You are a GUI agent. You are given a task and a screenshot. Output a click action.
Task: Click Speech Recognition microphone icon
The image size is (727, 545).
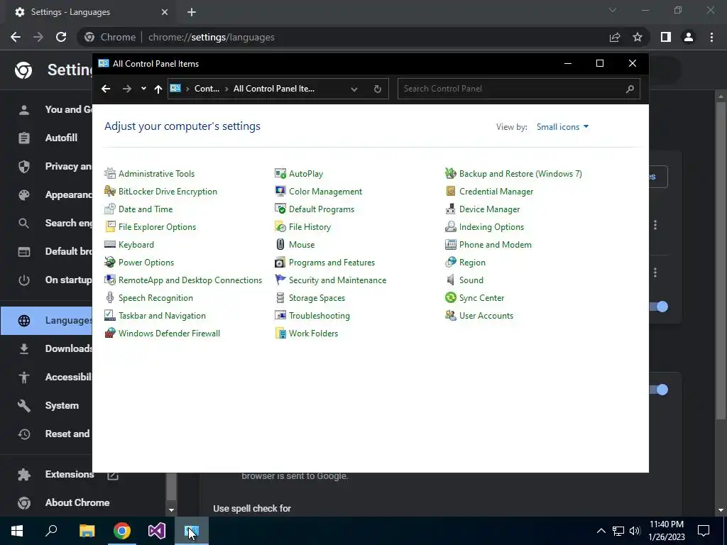coord(110,297)
